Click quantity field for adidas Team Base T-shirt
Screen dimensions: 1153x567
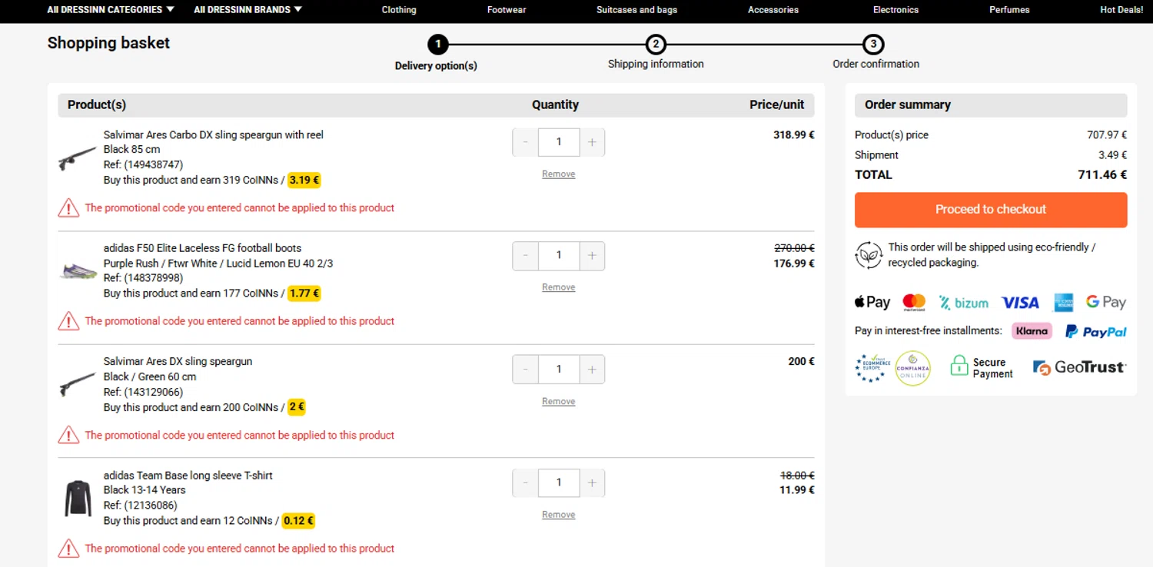tap(559, 483)
